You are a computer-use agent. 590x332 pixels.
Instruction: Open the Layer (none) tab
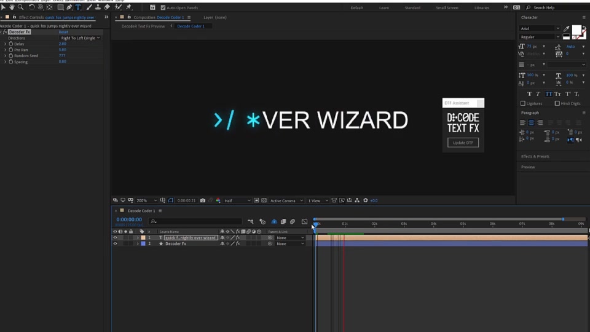click(x=215, y=17)
